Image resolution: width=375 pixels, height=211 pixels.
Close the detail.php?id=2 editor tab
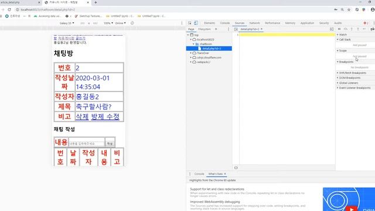262,29
